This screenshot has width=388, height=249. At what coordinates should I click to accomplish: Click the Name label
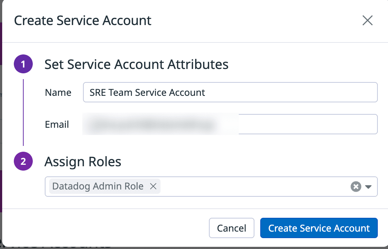(x=58, y=93)
